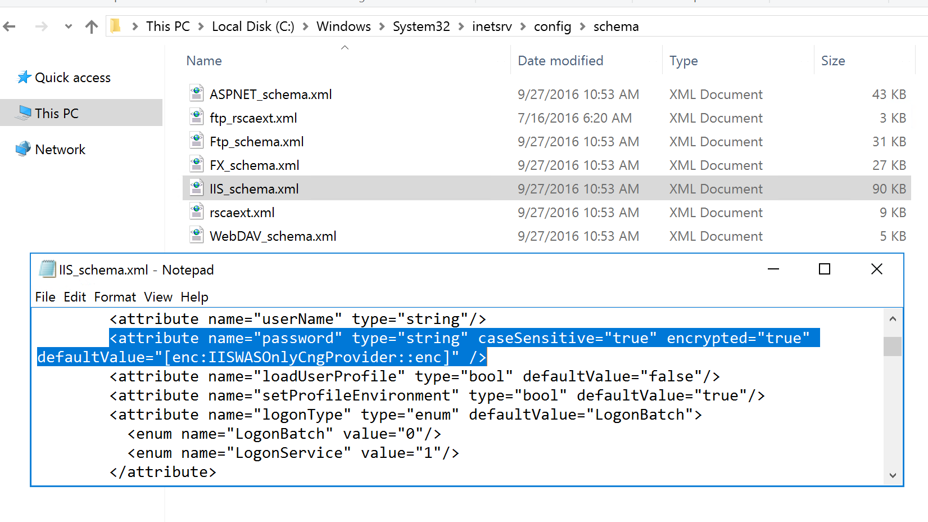The width and height of the screenshot is (928, 522).
Task: Click the Network icon in sidebar
Action: [x=24, y=149]
